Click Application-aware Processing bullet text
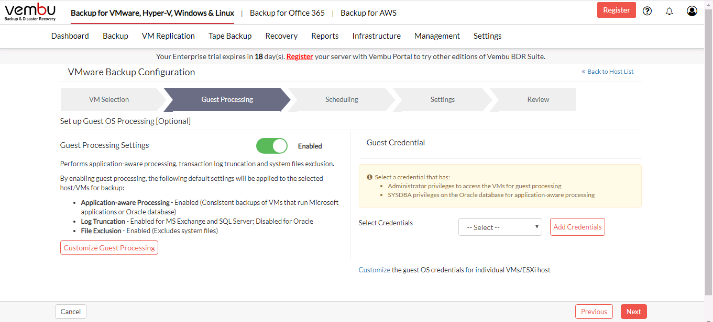713x322 pixels. tap(210, 207)
